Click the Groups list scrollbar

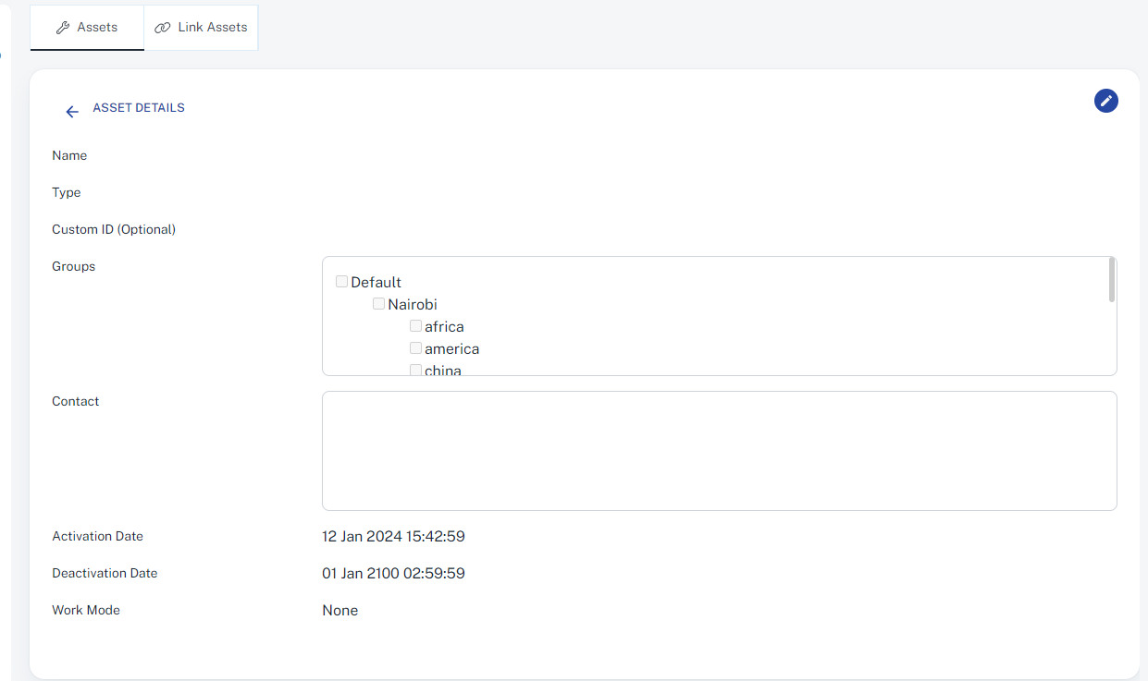click(x=1111, y=280)
